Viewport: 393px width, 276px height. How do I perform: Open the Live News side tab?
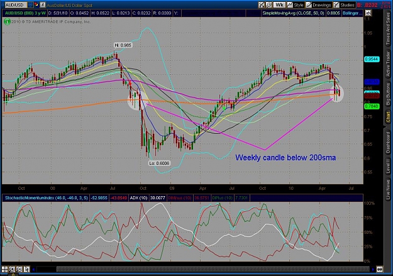coord(388,188)
